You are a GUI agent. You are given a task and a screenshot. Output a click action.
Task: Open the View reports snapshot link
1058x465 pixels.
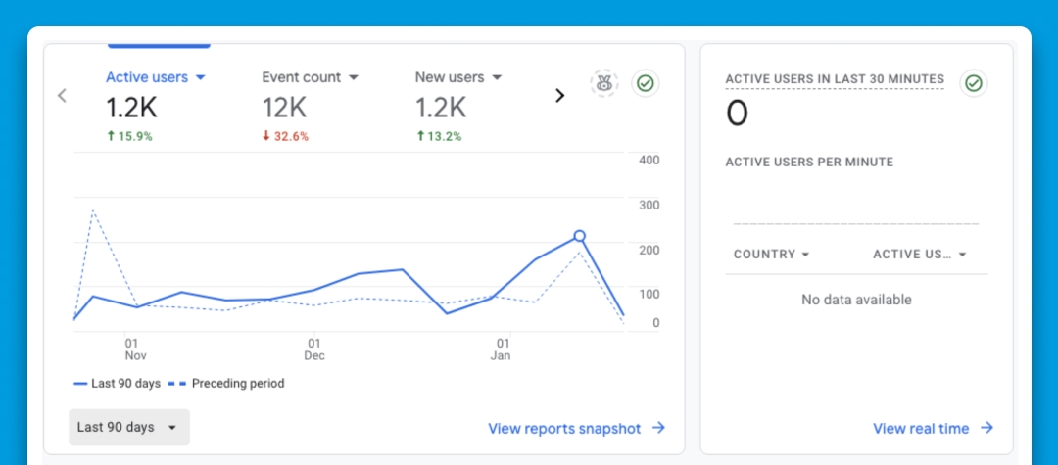pos(564,428)
